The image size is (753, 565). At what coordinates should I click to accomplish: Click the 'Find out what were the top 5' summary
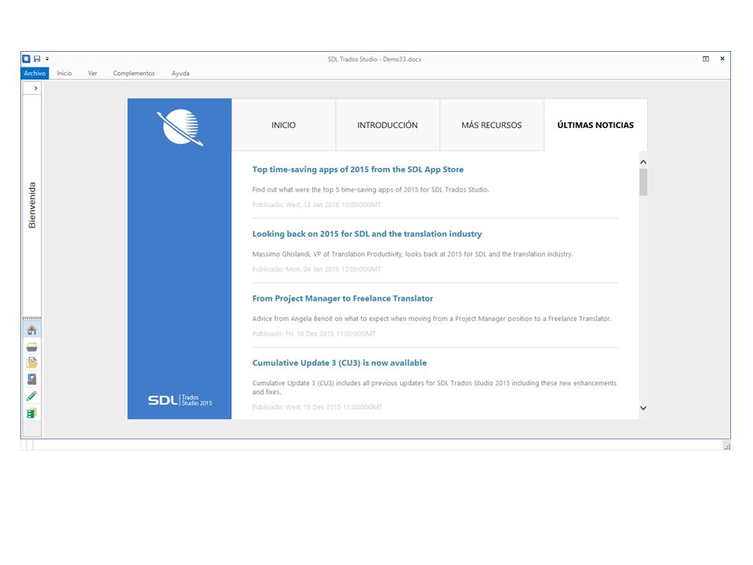[x=371, y=190]
